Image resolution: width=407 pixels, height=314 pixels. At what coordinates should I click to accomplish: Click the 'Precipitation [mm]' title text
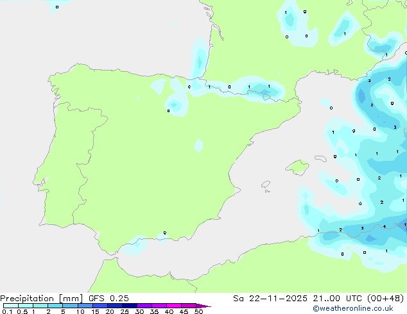[x=41, y=299]
